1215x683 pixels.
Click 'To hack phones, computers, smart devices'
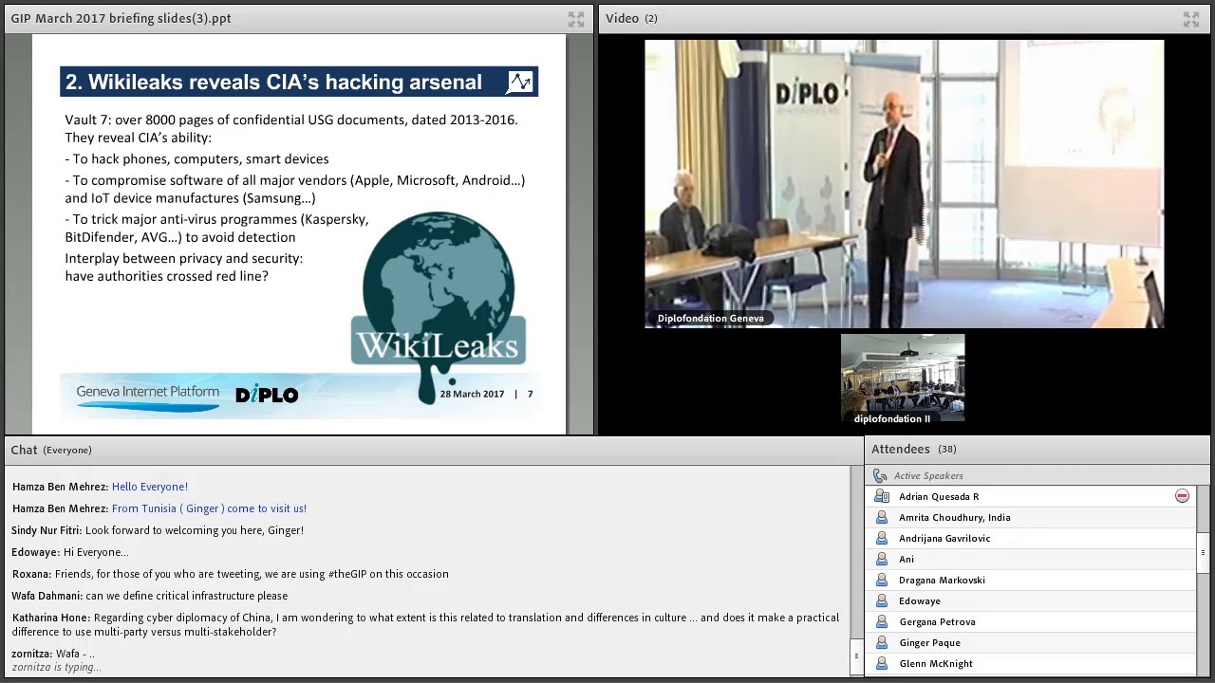pyautogui.click(x=196, y=159)
